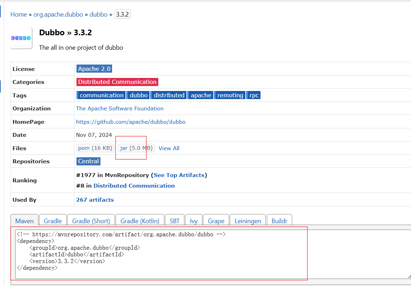
Task: Click the License row label
Action: [24, 69]
